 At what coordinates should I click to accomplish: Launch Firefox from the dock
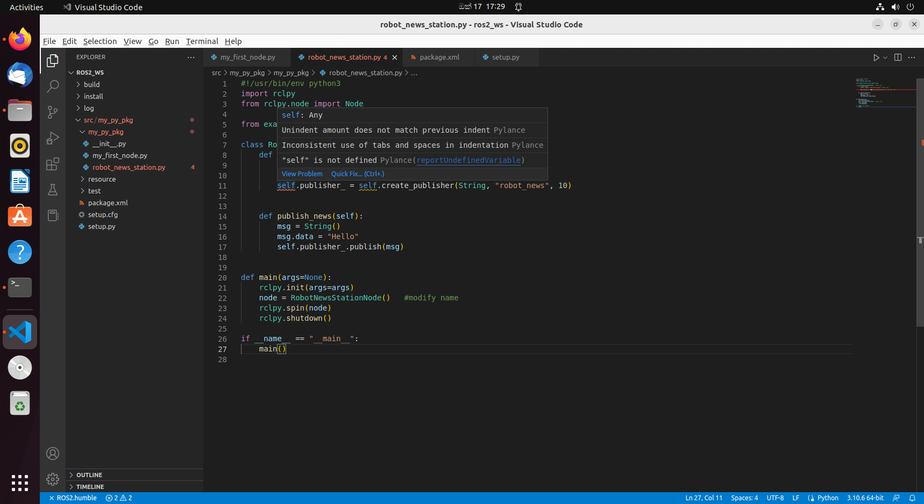20,39
